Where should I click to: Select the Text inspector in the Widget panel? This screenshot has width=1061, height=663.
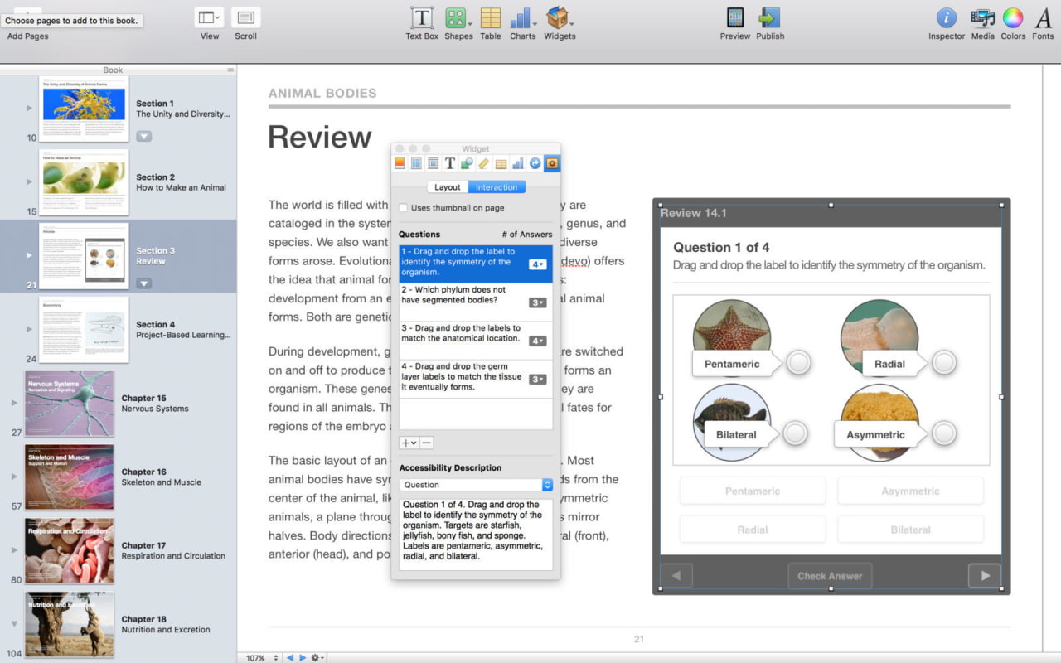pyautogui.click(x=449, y=163)
